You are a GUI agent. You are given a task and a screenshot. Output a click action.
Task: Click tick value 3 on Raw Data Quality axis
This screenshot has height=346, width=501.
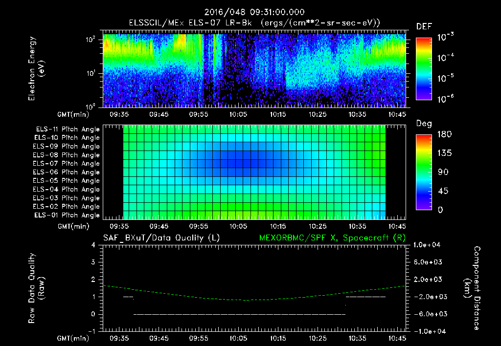(x=93, y=262)
